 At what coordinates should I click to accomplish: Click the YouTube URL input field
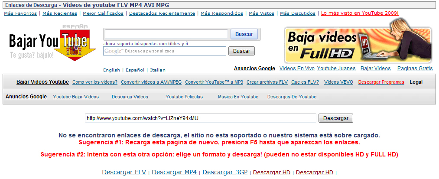click(x=200, y=118)
